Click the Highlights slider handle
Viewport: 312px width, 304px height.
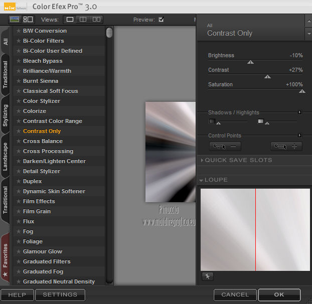267,123
